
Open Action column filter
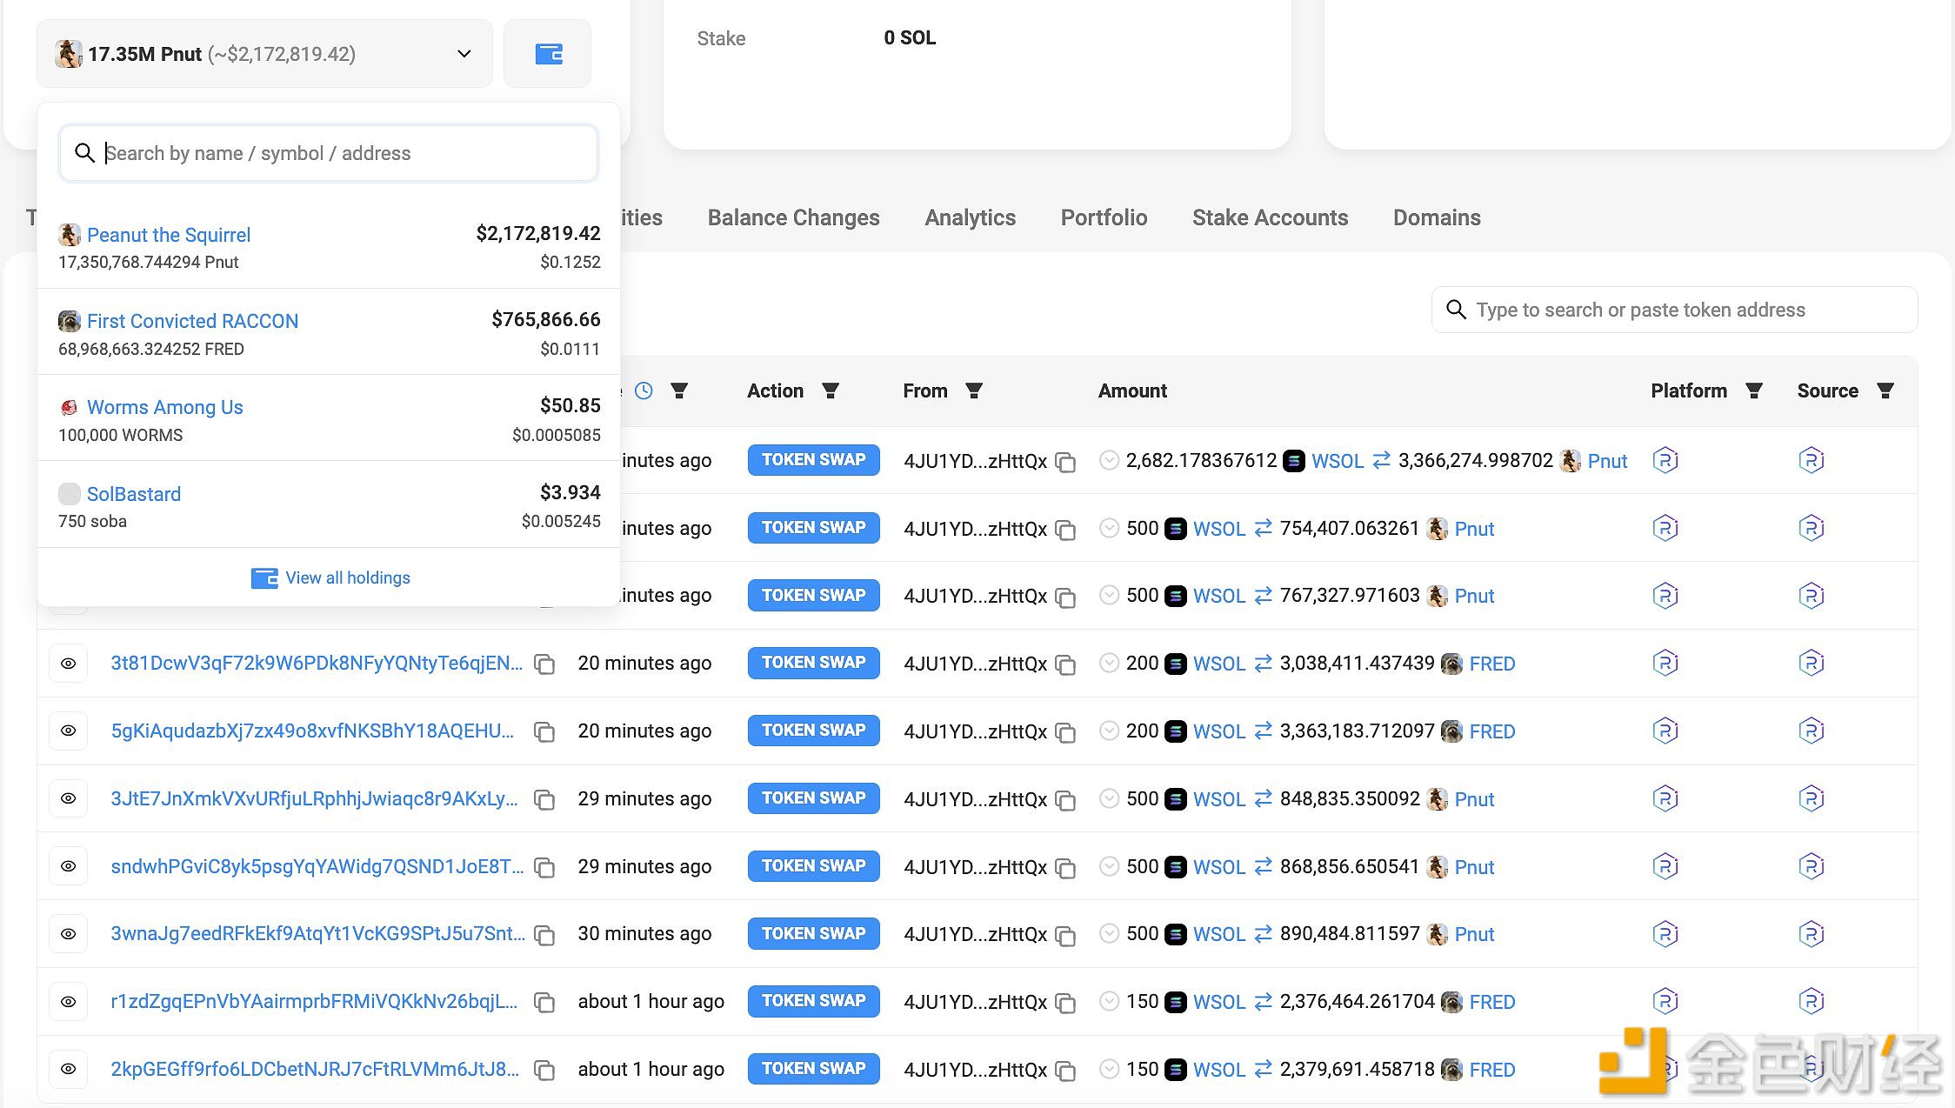tap(831, 390)
